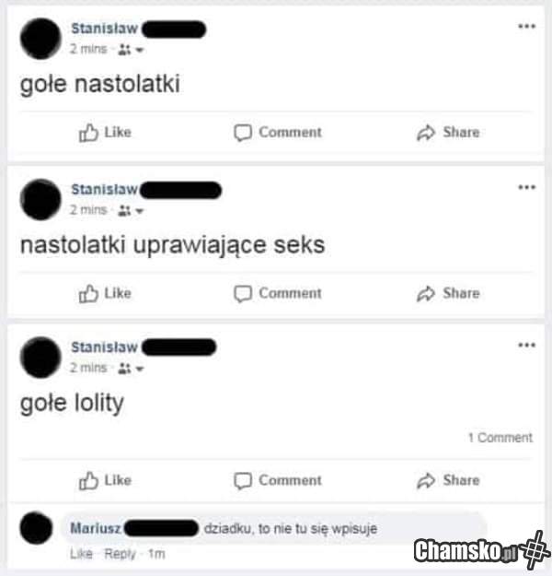This screenshot has width=552, height=576.
Task: Click the Share arrow icon on the first post
Action: (x=426, y=133)
